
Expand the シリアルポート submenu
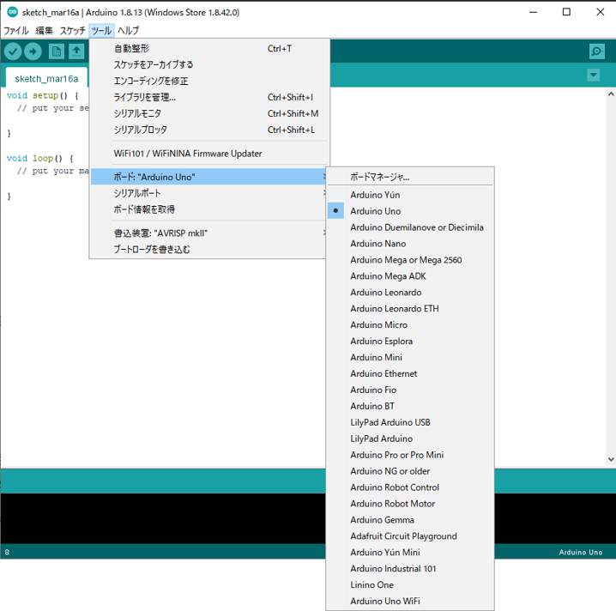coord(209,193)
